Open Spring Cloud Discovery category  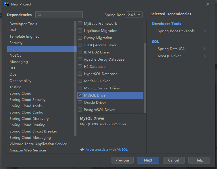(x=41, y=119)
